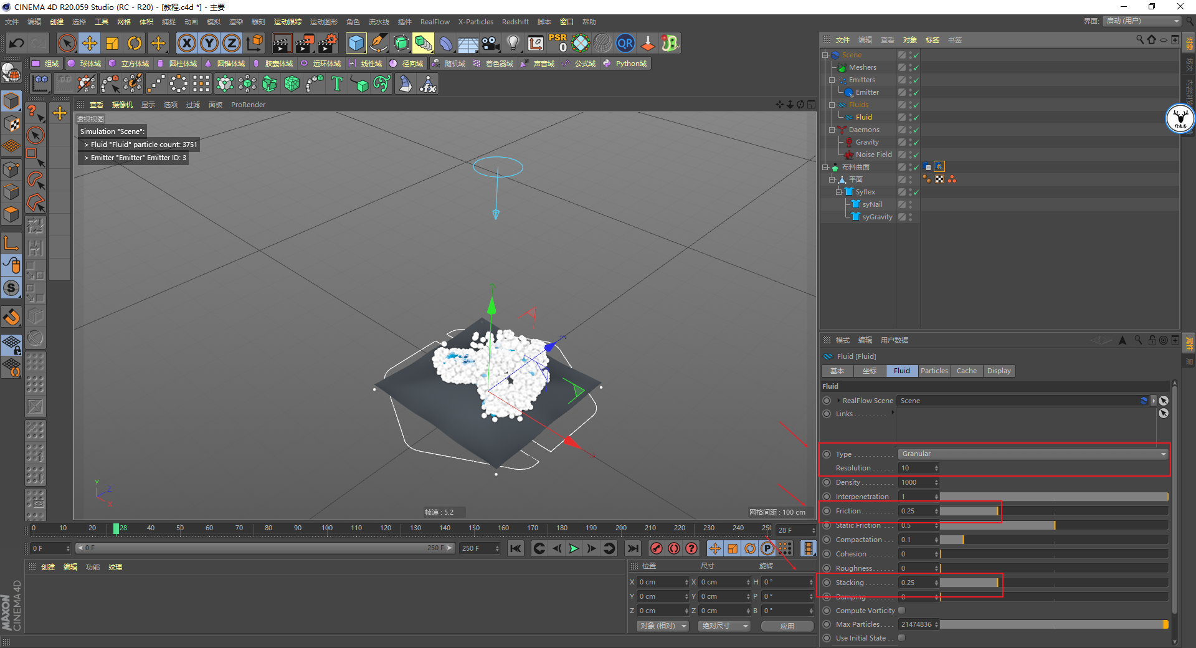The image size is (1196, 648).
Task: Open the 界面 layout dropdown 启动 (用户)
Action: 1142,21
